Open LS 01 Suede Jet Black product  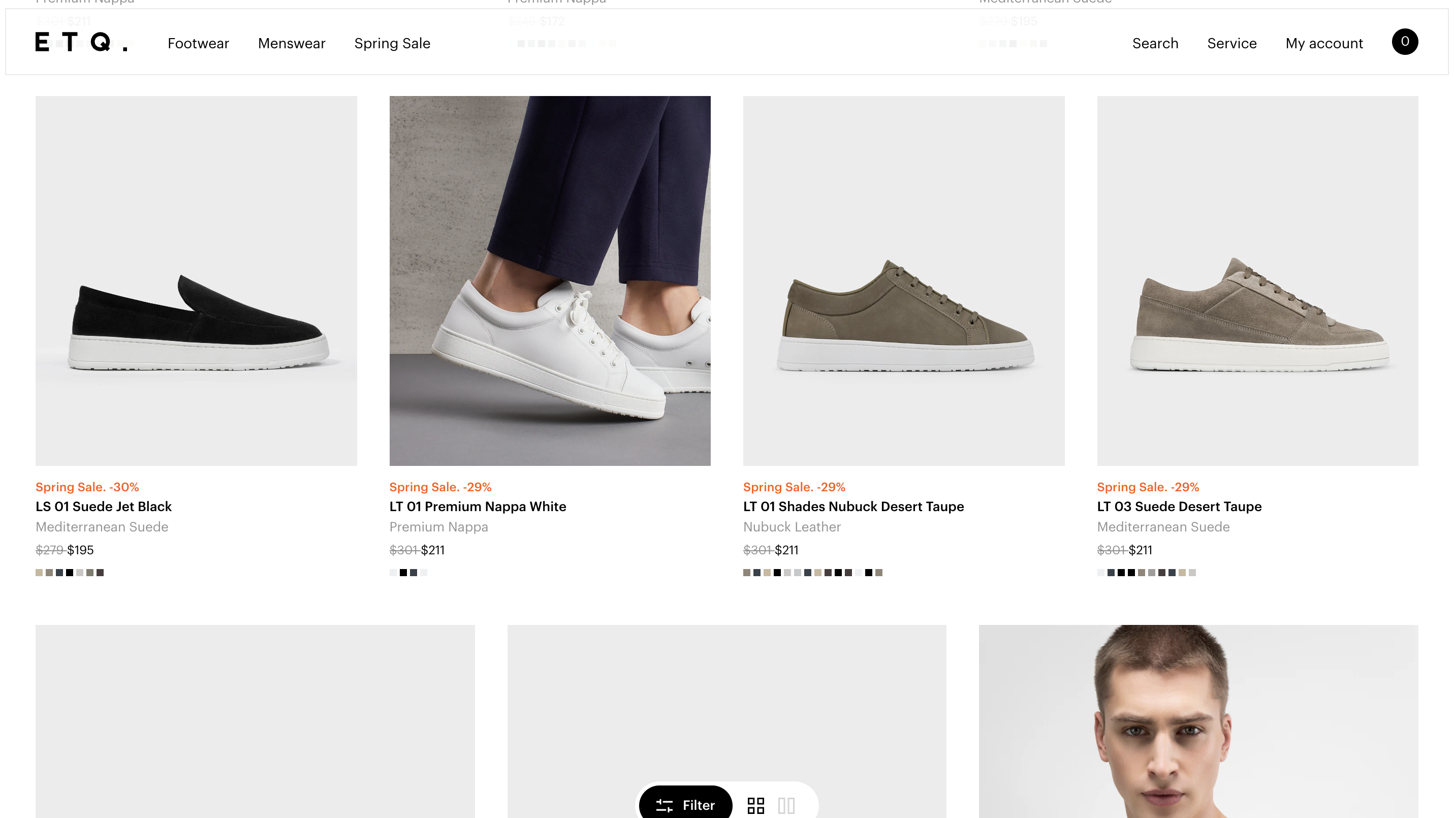coord(103,507)
